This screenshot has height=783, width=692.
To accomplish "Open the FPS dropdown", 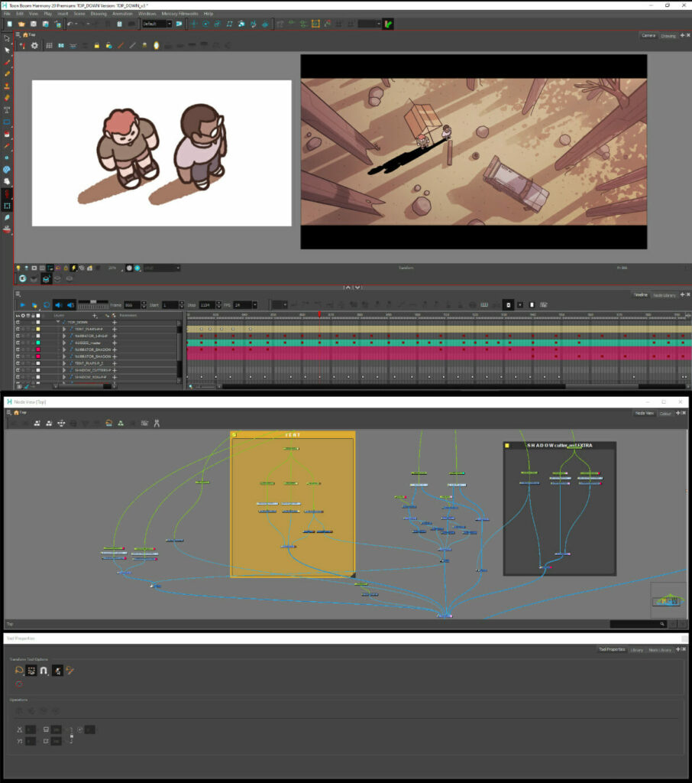I will 245,304.
